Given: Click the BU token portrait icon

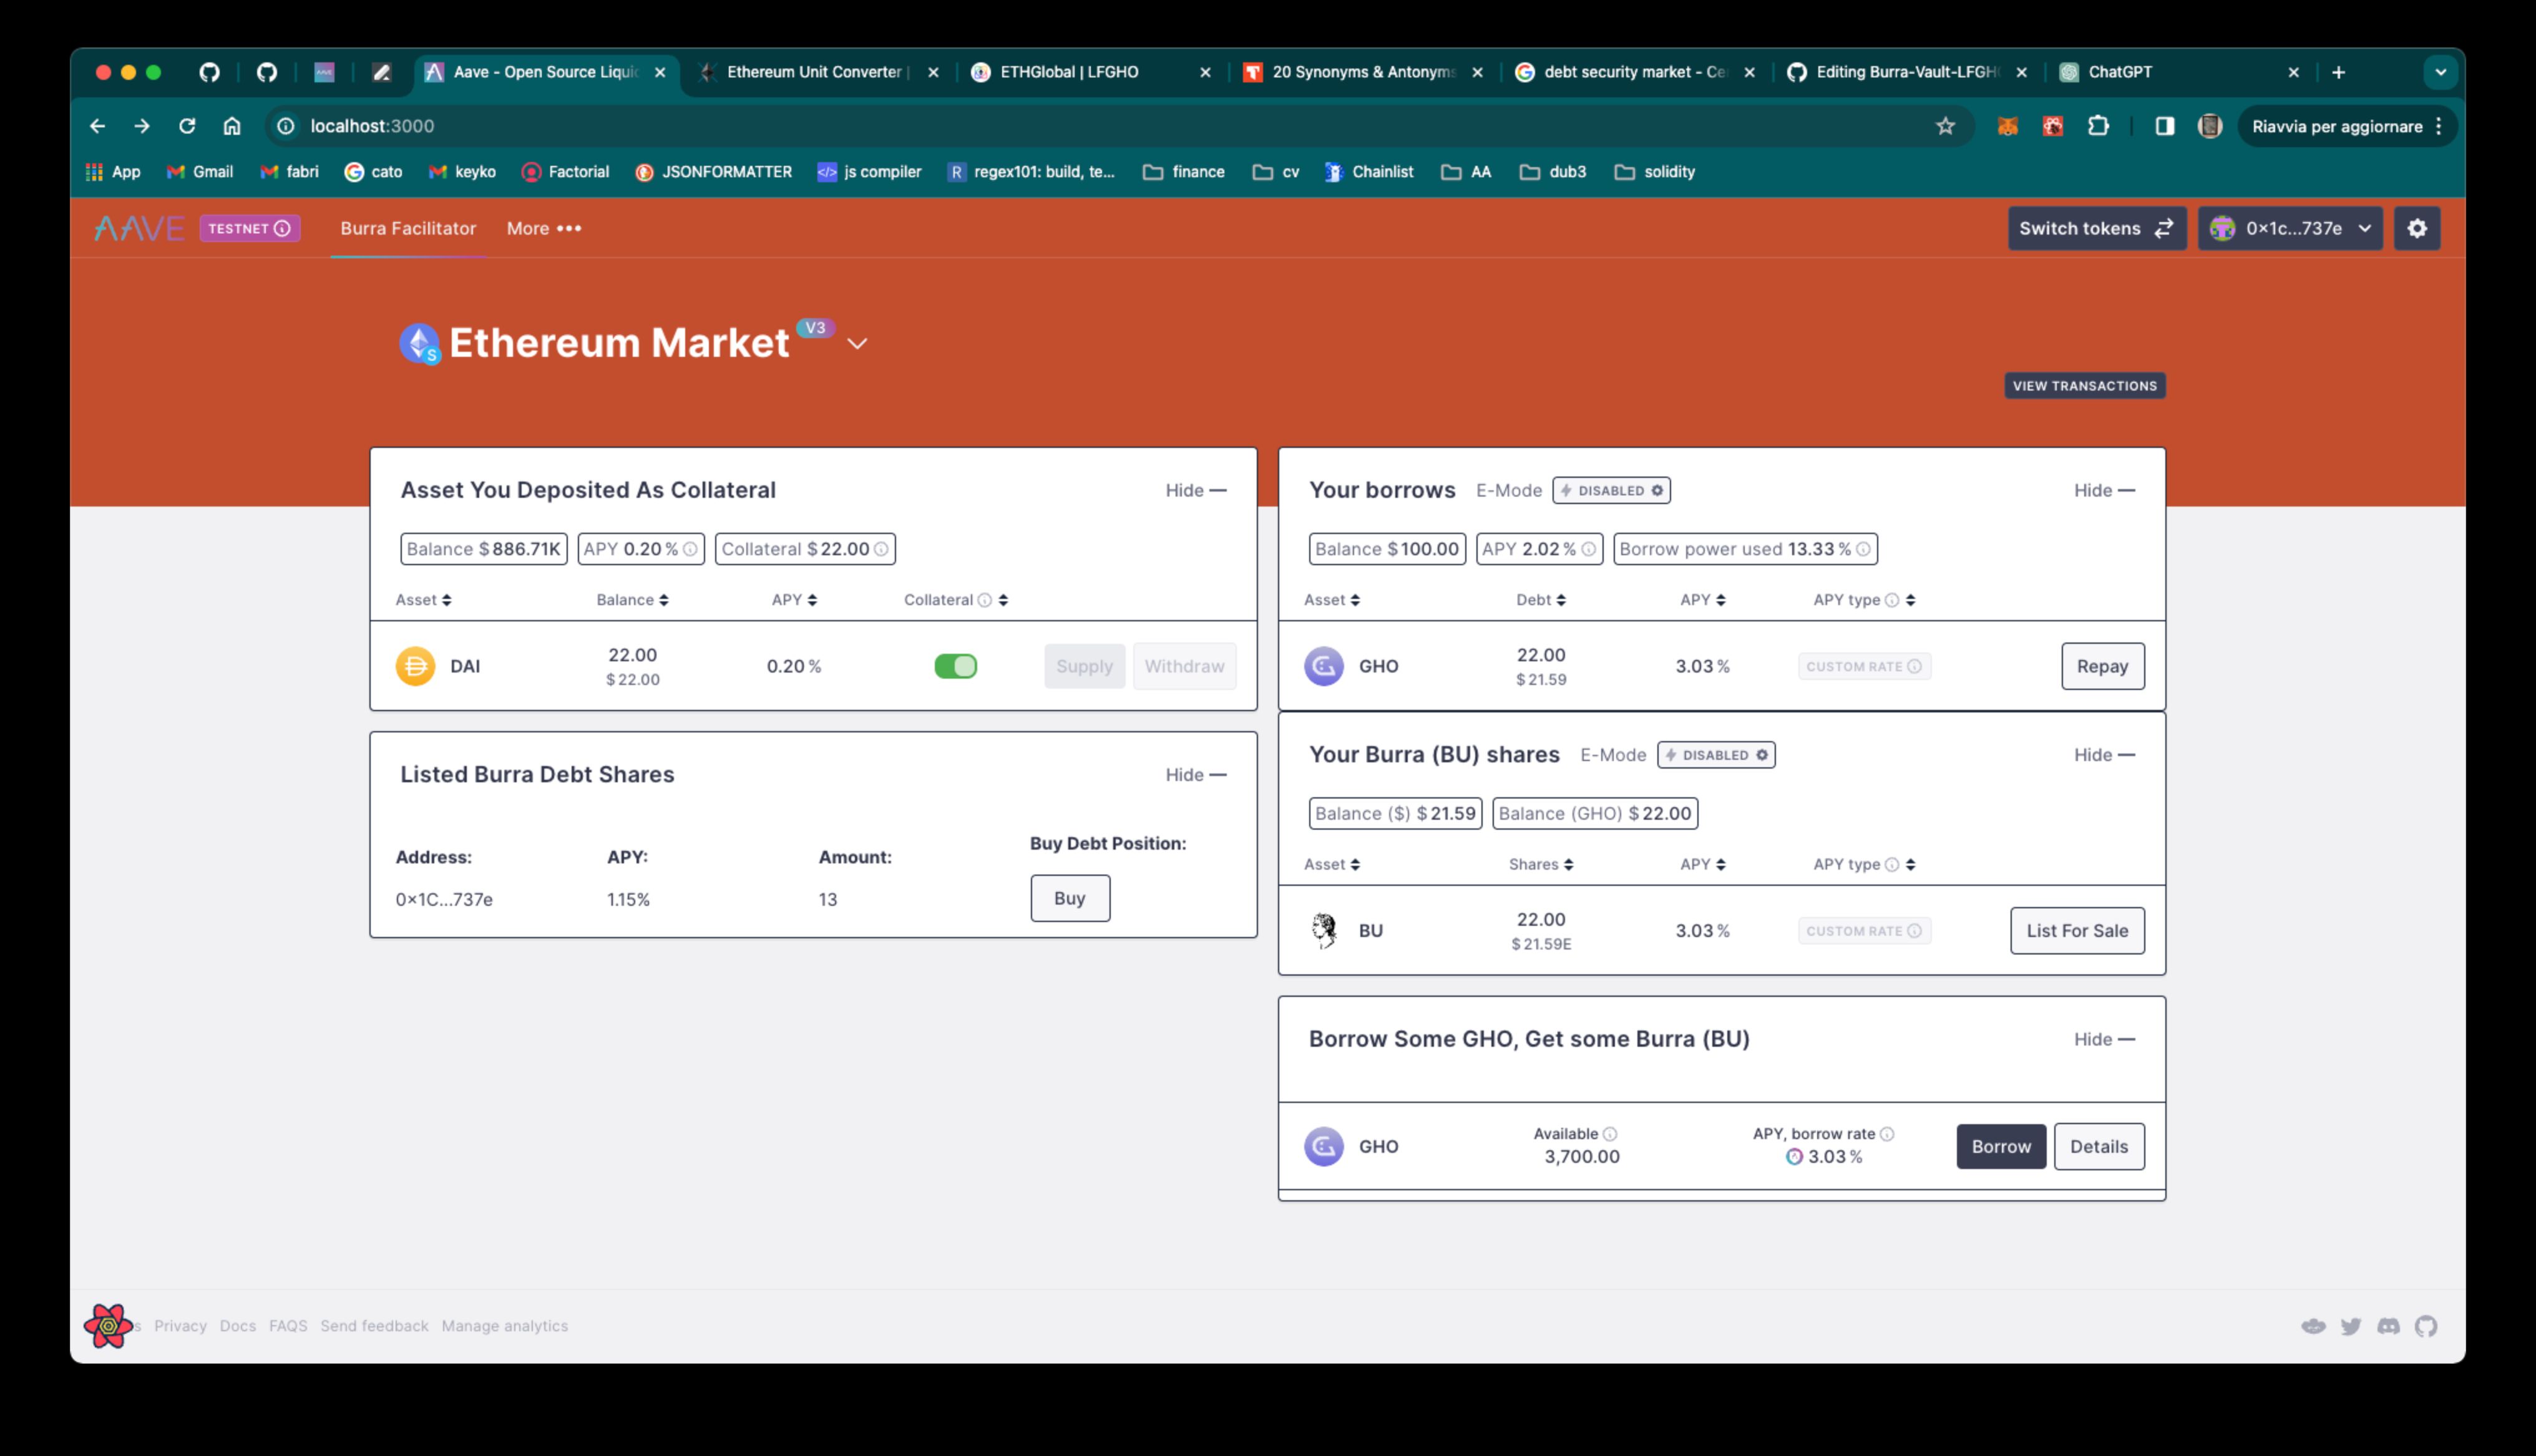Looking at the screenshot, I should coord(1324,931).
